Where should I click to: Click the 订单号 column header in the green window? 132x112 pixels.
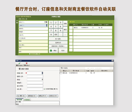(106, 25)
